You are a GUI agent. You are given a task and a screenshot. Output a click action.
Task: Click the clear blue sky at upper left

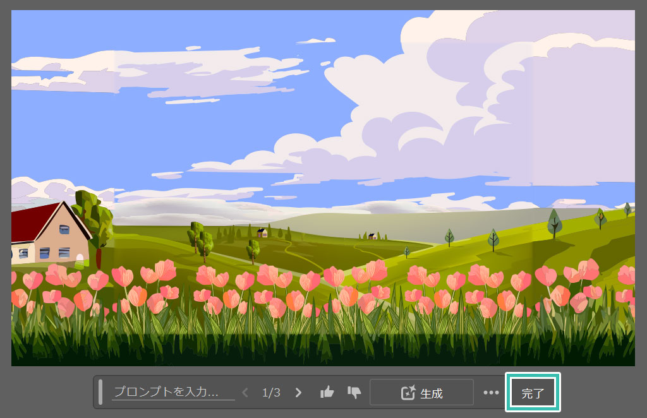(x=95, y=32)
